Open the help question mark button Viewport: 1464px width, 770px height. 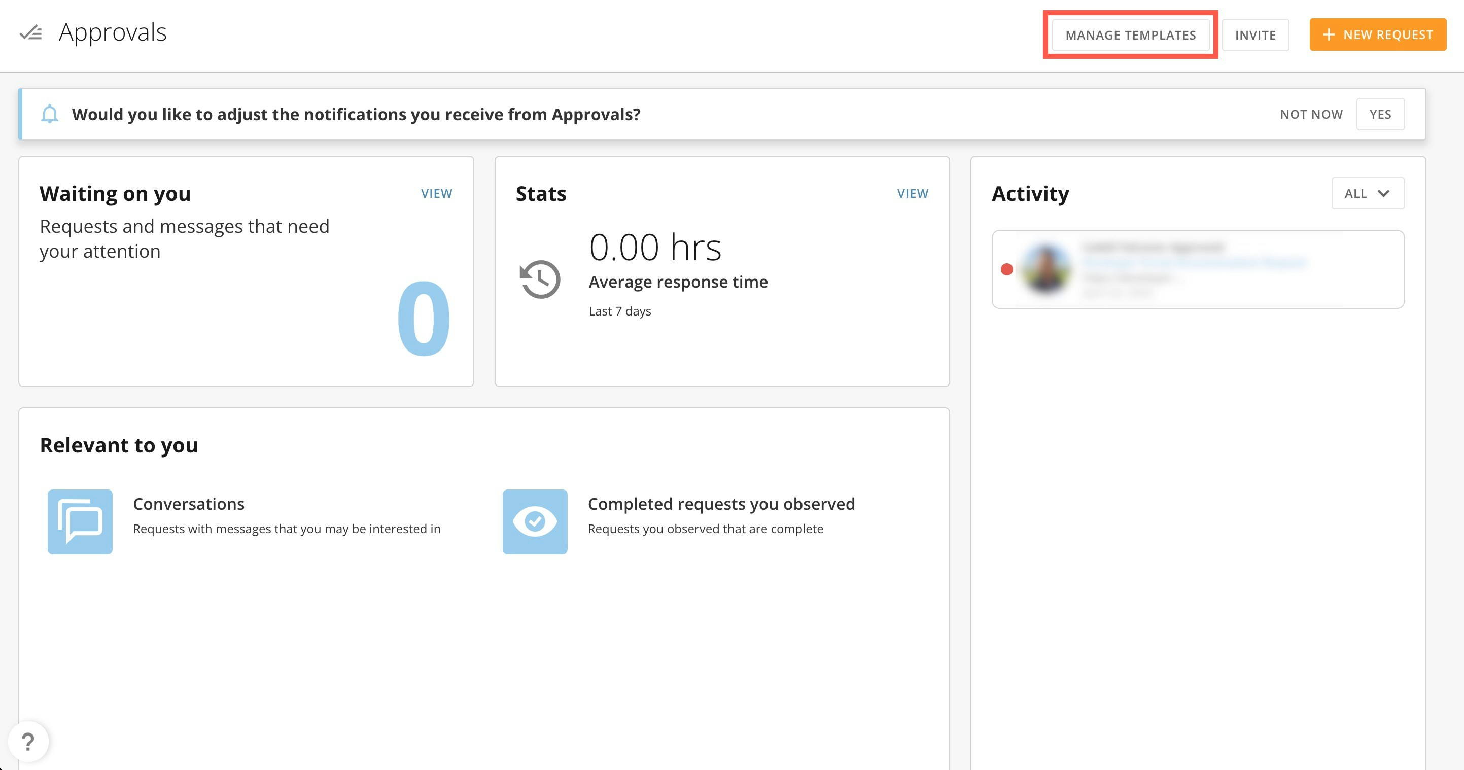point(28,741)
